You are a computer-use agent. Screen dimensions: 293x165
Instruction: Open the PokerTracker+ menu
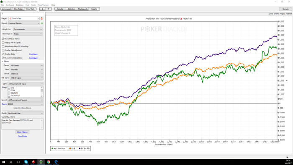tap(43, 5)
